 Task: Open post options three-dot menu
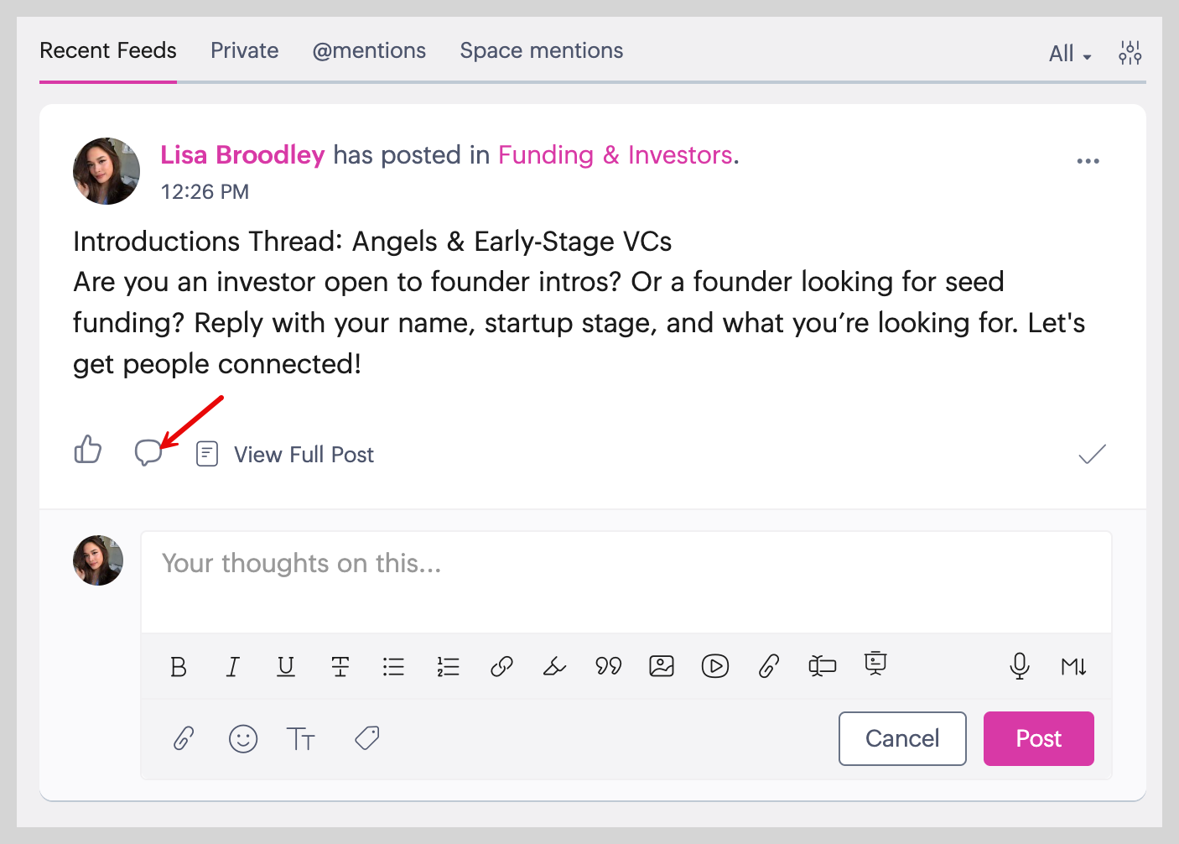(x=1088, y=161)
